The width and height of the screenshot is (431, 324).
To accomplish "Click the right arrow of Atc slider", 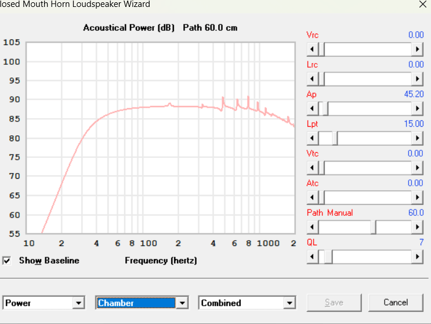I will 417,197.
